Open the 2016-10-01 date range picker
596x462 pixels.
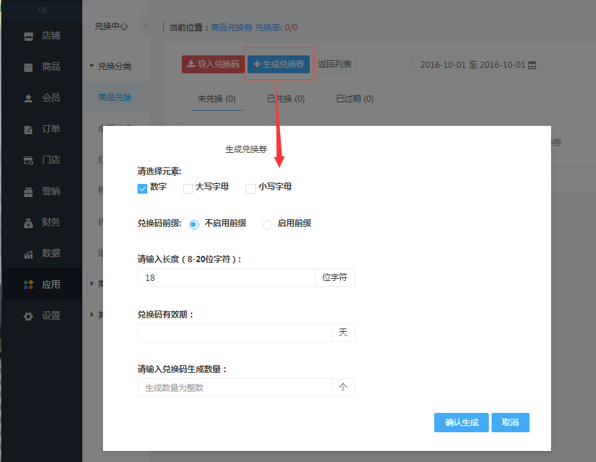[478, 65]
